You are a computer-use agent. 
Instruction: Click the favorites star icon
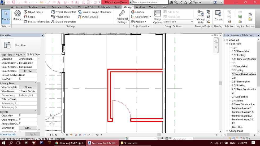[186, 2]
